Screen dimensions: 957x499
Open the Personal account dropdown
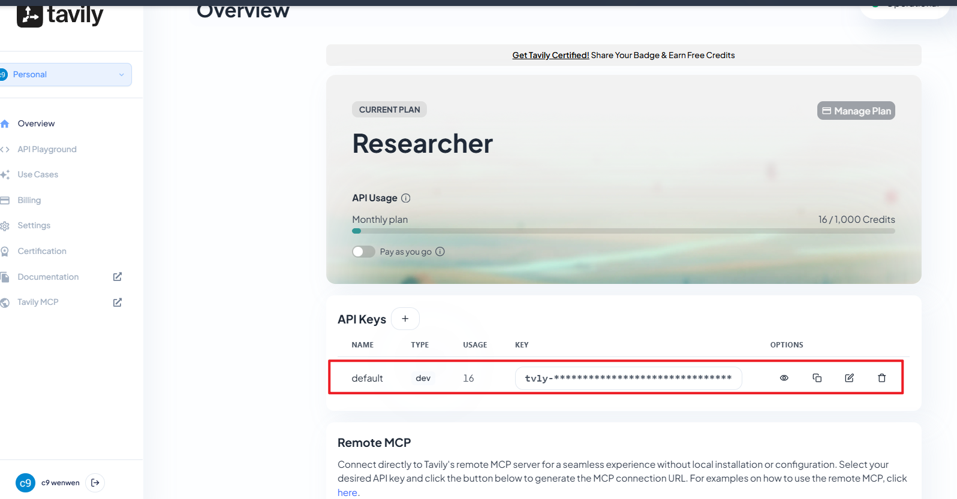pos(65,75)
